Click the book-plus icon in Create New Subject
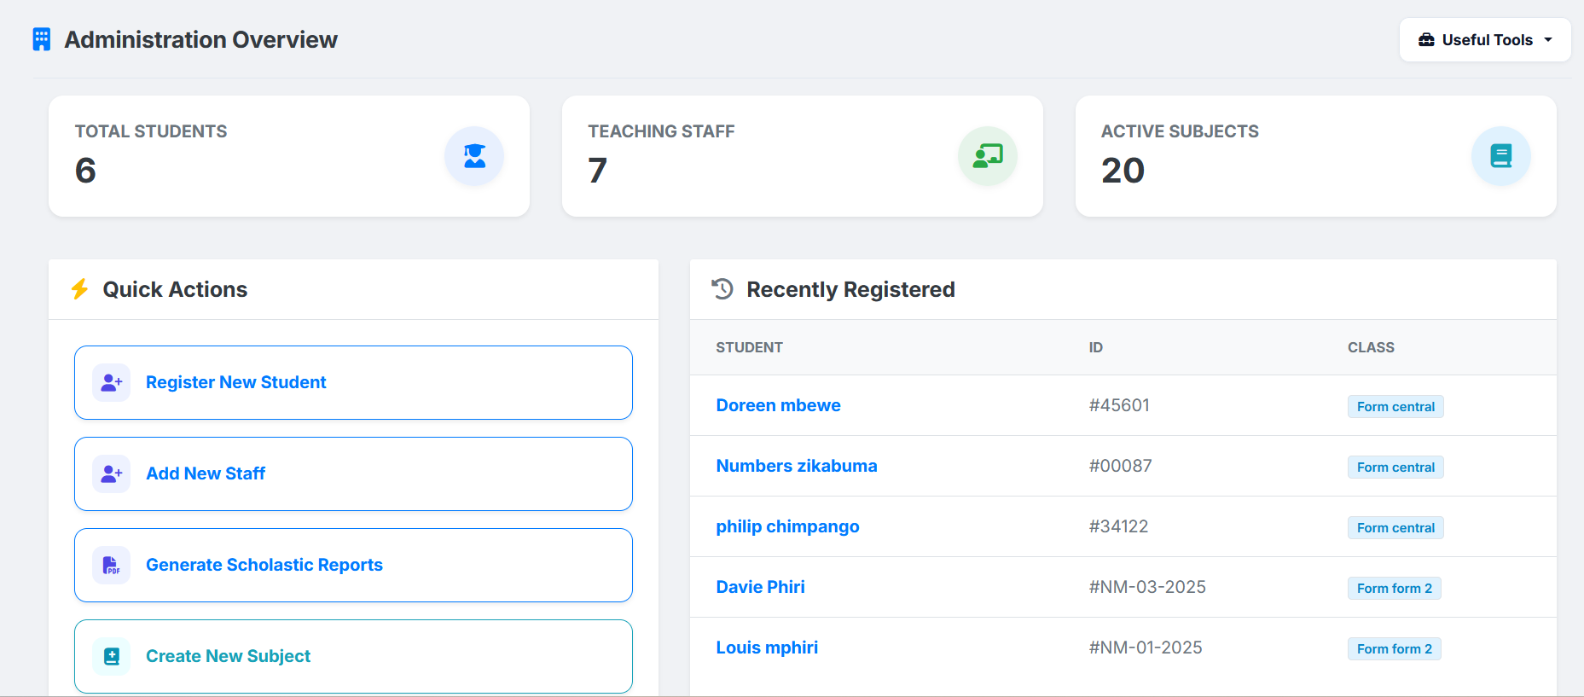Screen dimensions: 1584x697 pos(112,656)
